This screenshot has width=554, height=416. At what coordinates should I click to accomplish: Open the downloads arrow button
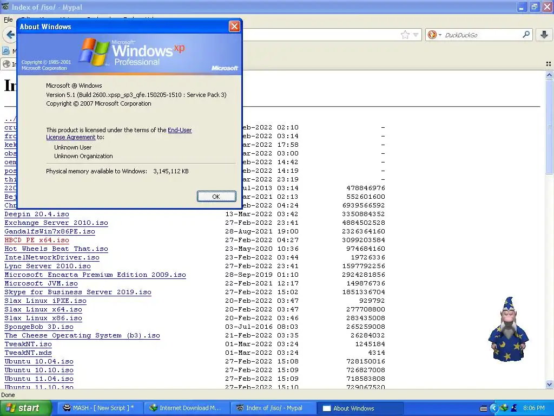point(544,34)
